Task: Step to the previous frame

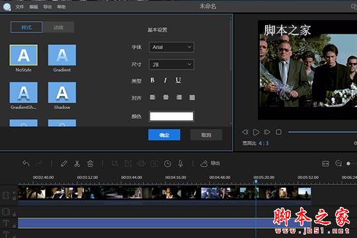Action: [x=245, y=132]
